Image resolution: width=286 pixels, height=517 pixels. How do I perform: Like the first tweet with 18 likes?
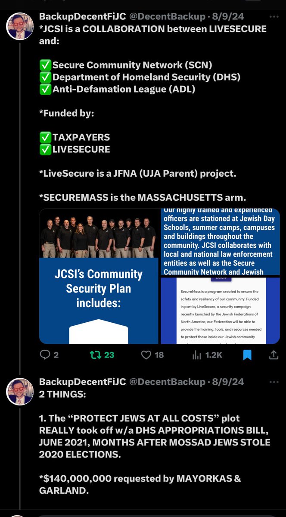click(x=153, y=355)
